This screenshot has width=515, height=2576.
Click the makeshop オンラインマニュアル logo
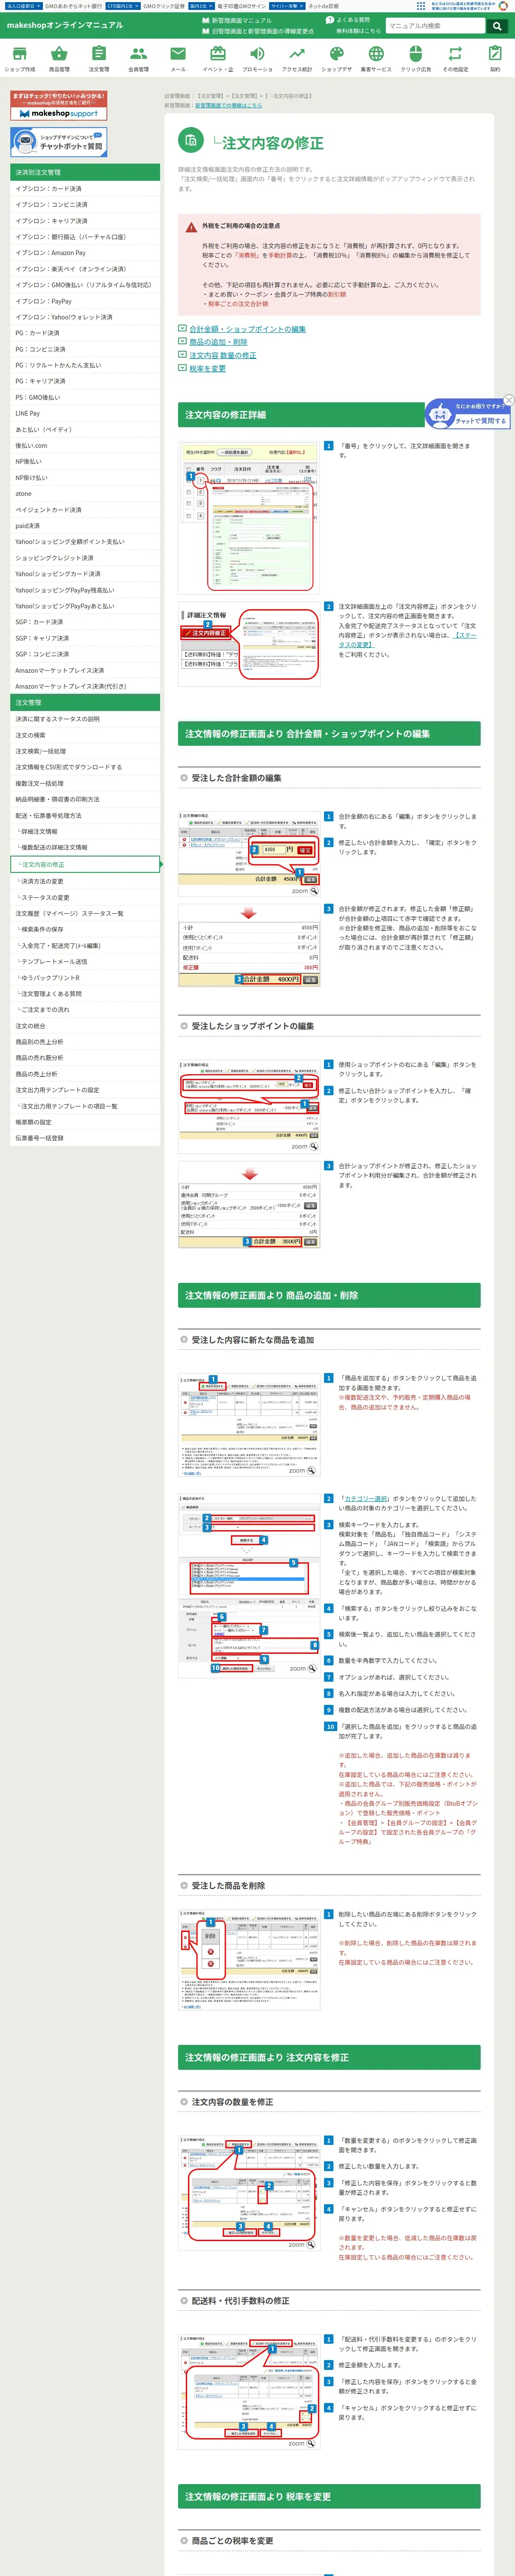pyautogui.click(x=65, y=25)
